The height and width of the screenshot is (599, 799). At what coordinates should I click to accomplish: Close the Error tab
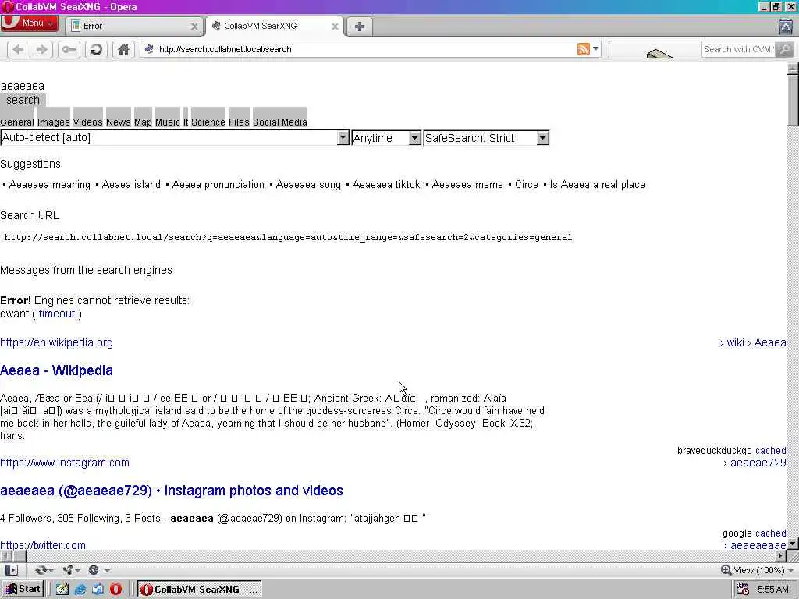tap(194, 27)
